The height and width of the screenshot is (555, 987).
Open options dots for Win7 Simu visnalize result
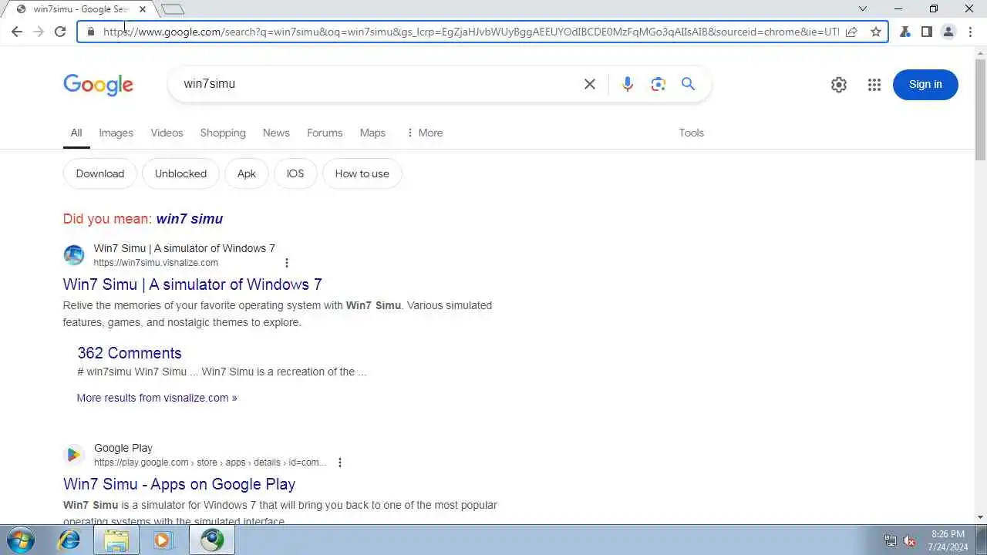pos(287,263)
